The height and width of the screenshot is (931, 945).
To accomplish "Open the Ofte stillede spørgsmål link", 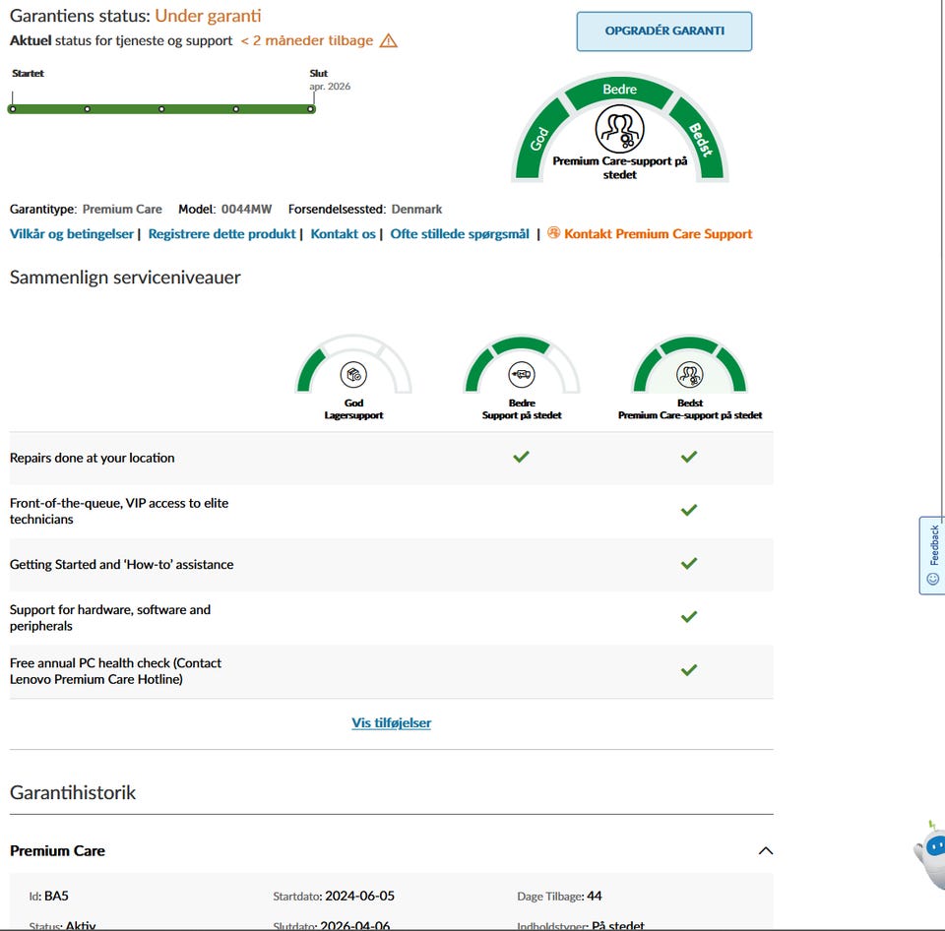I will click(460, 234).
